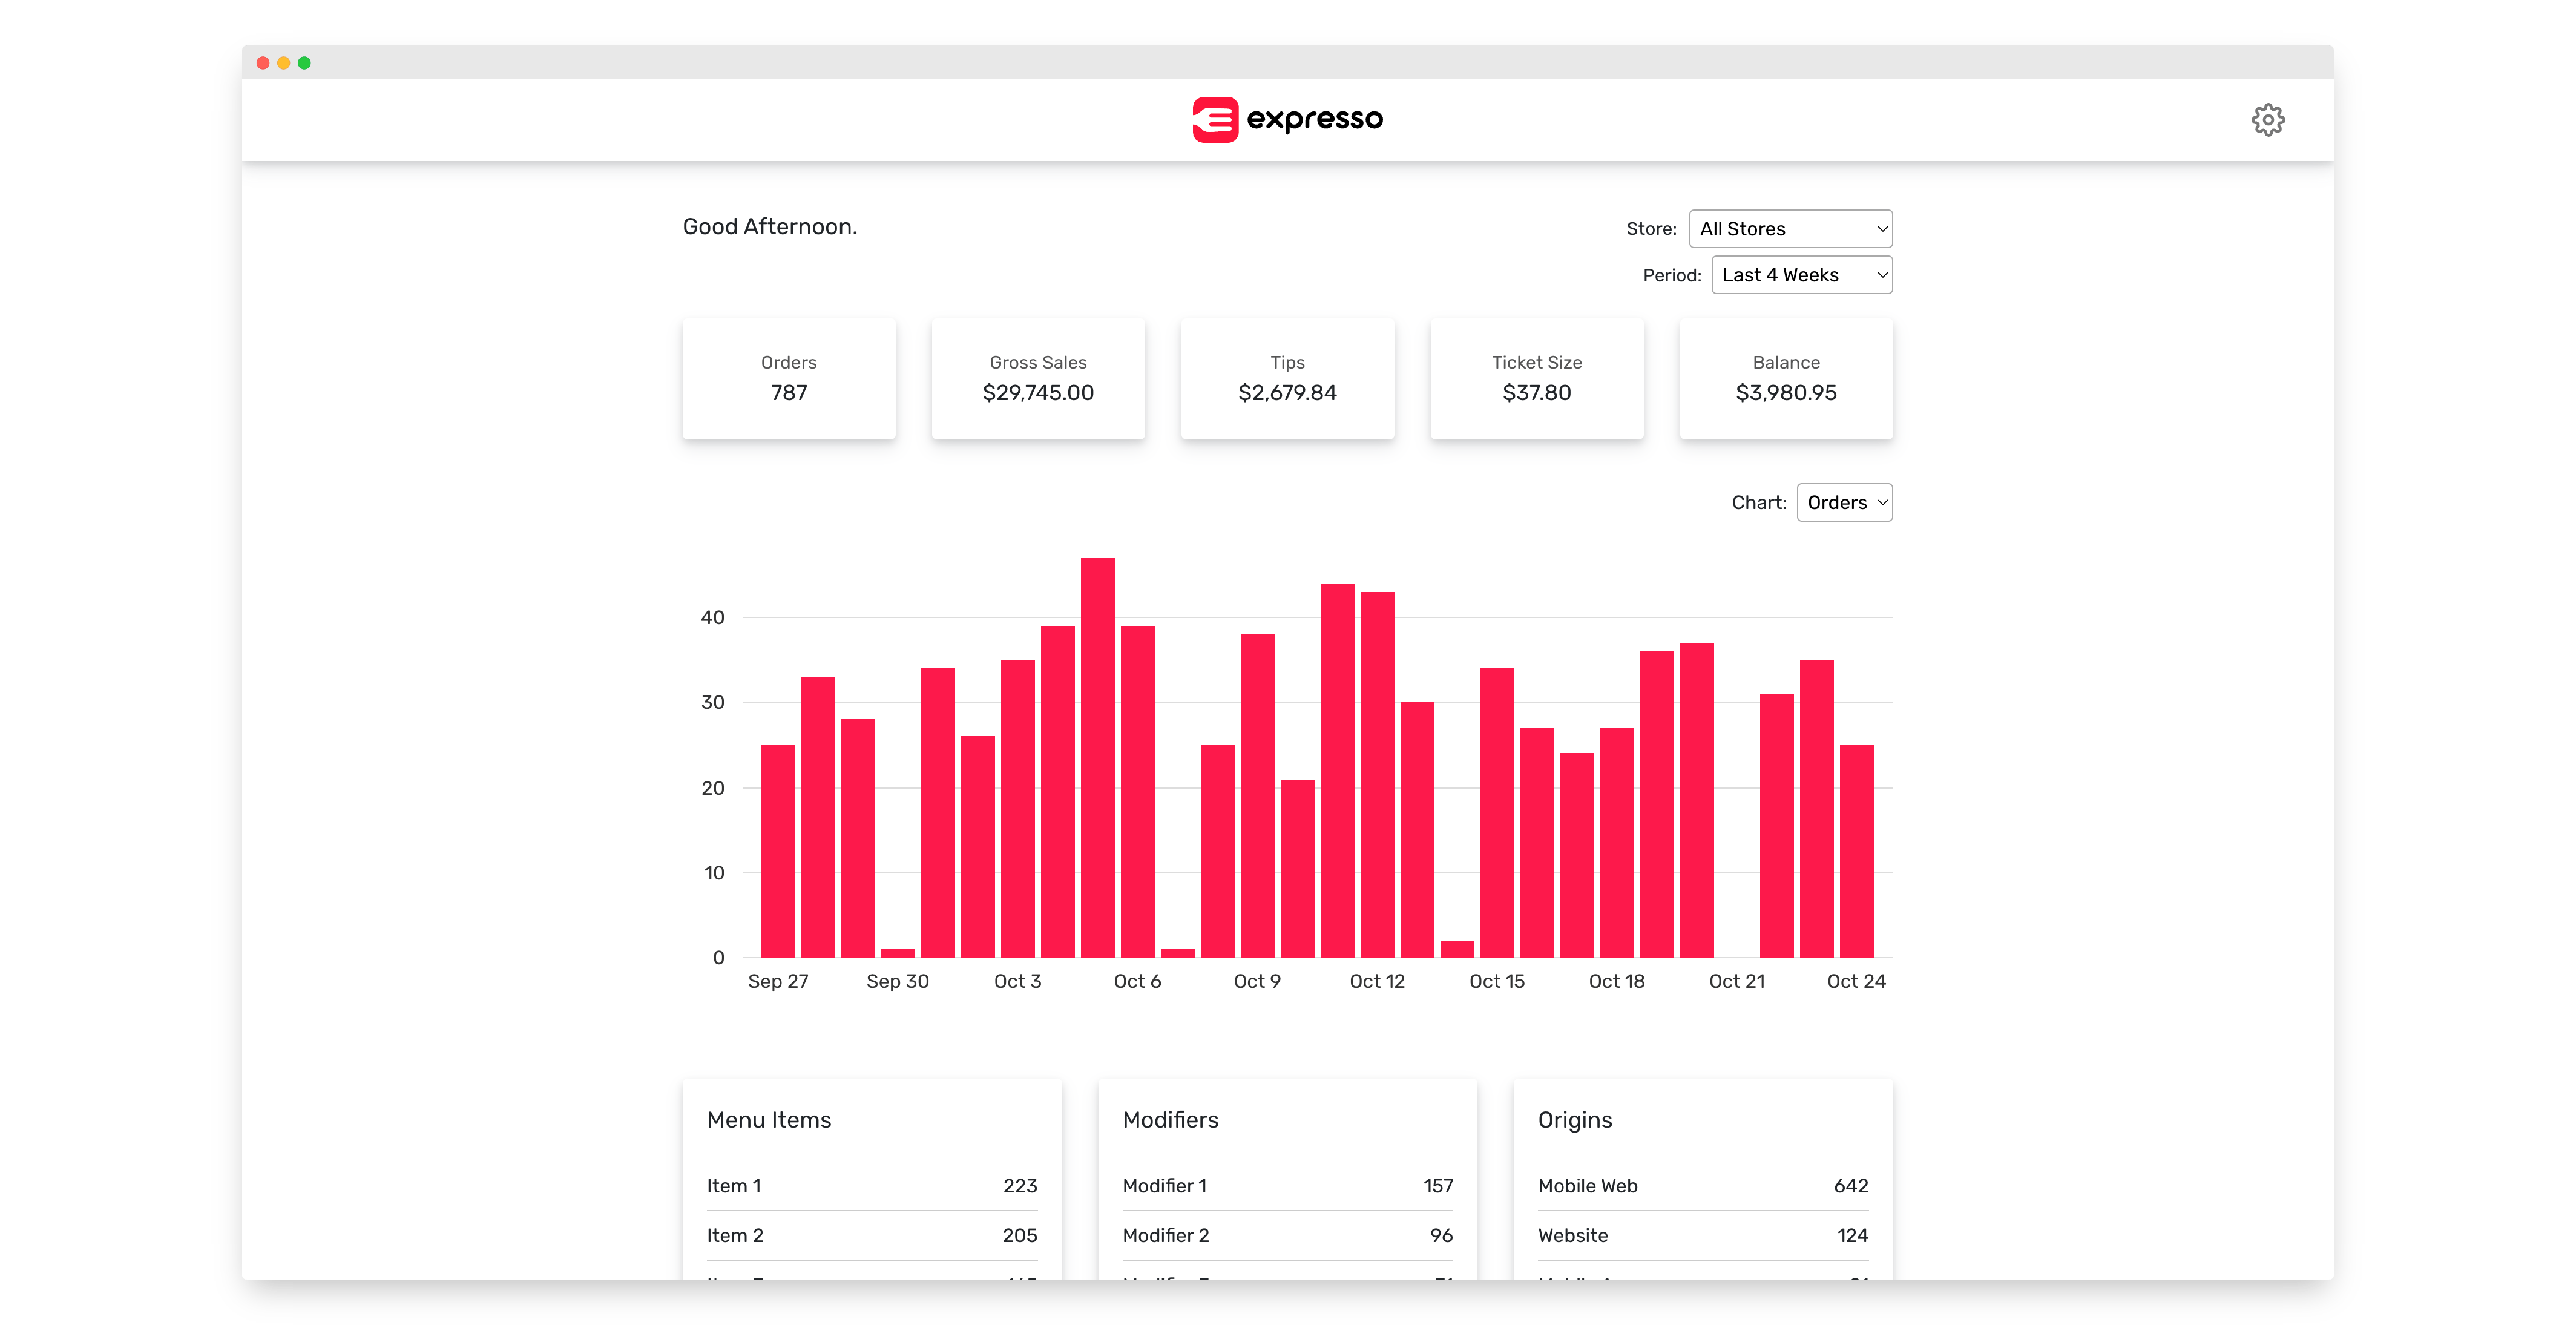
Task: Click the Modifier 1 row
Action: pyautogui.click(x=1287, y=1186)
